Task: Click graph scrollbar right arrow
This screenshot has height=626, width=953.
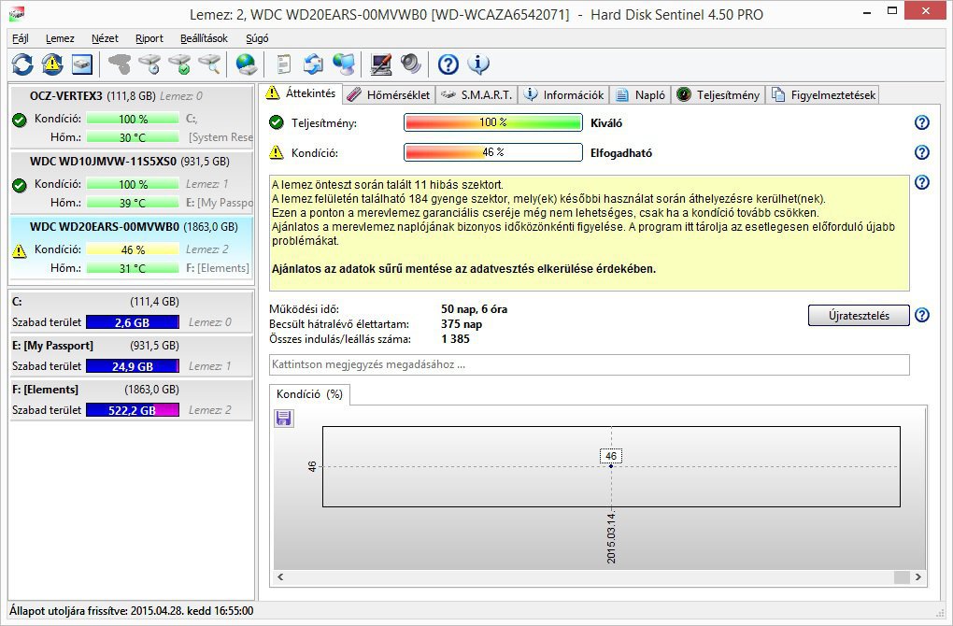Action: pos(917,576)
